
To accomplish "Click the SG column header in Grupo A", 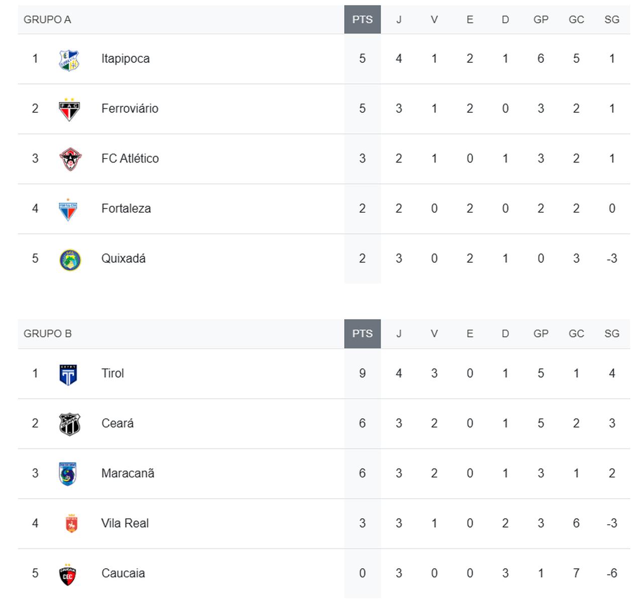I will (x=611, y=20).
